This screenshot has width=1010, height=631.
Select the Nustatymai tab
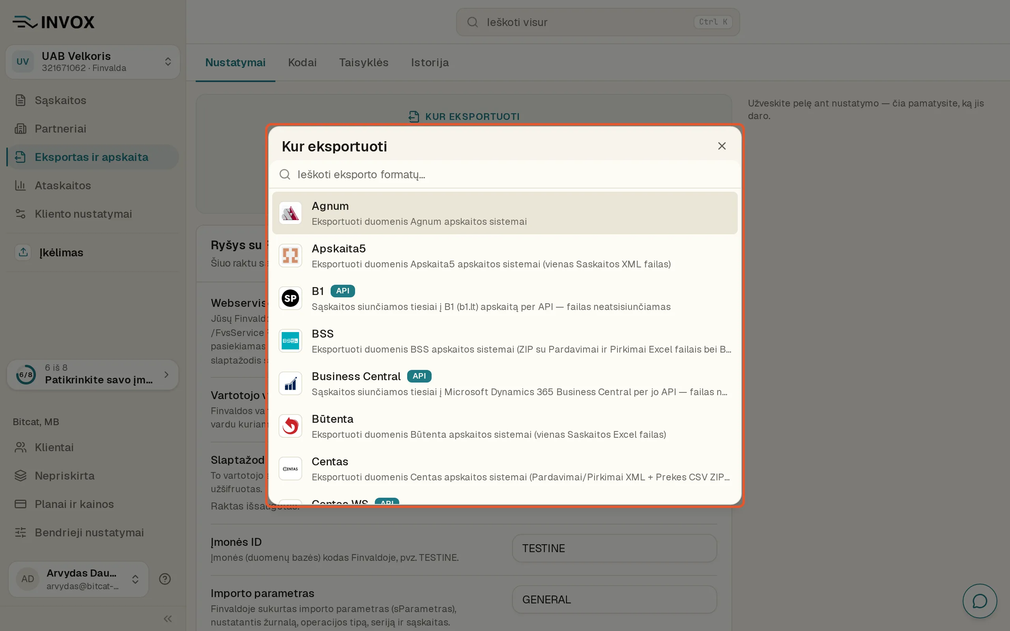click(236, 63)
